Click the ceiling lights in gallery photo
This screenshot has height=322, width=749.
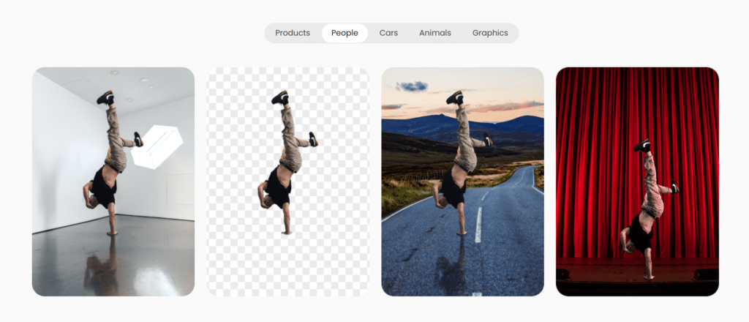[114, 72]
